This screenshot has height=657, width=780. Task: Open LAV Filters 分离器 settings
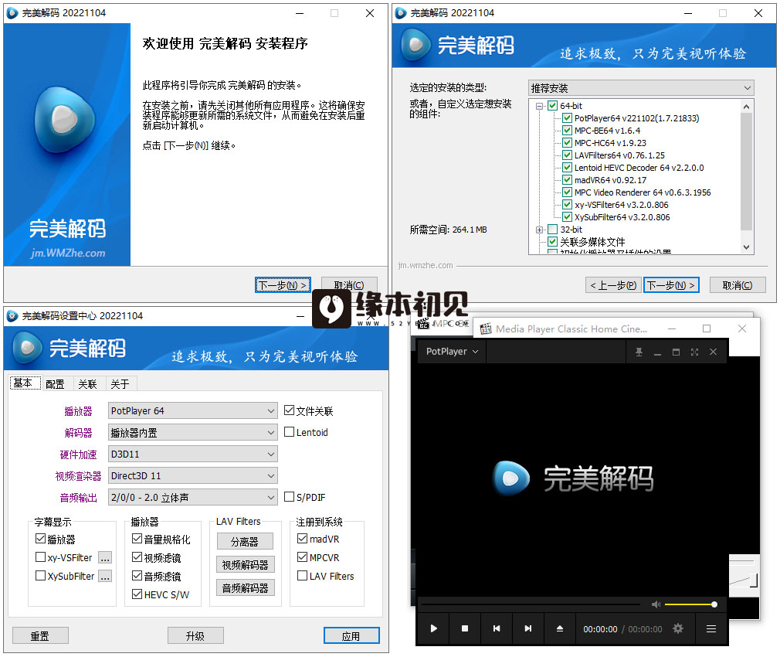(245, 541)
